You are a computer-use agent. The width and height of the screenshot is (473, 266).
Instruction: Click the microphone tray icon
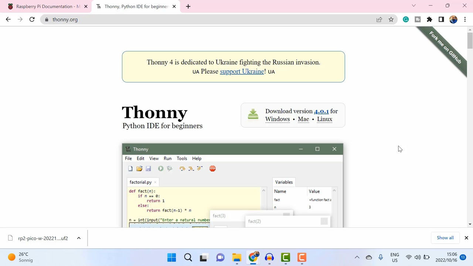coord(381,257)
